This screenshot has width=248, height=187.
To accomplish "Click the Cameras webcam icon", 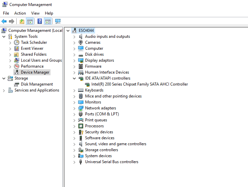I will [x=81, y=42].
